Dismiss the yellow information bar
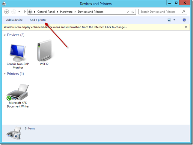Viewport: 193px width, 145px height. pyautogui.click(x=186, y=27)
